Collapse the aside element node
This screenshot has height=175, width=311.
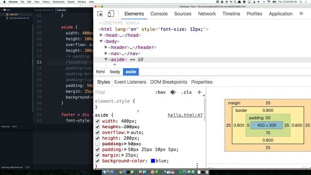click(106, 59)
